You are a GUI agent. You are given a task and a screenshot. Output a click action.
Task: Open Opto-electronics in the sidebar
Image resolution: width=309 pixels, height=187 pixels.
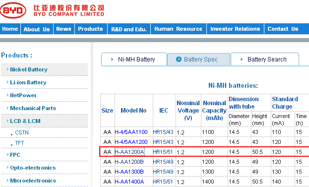[x=33, y=168]
